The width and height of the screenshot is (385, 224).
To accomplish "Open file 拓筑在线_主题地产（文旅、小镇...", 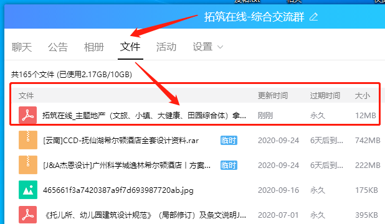I will click(x=144, y=115).
